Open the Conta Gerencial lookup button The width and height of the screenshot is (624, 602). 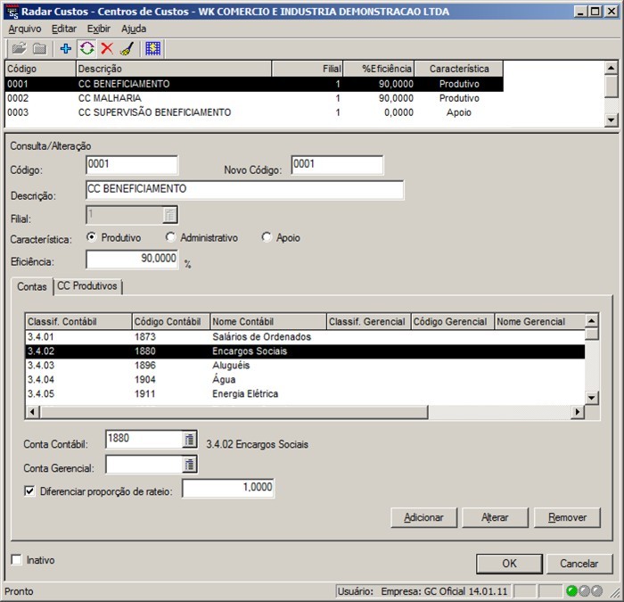point(189,465)
